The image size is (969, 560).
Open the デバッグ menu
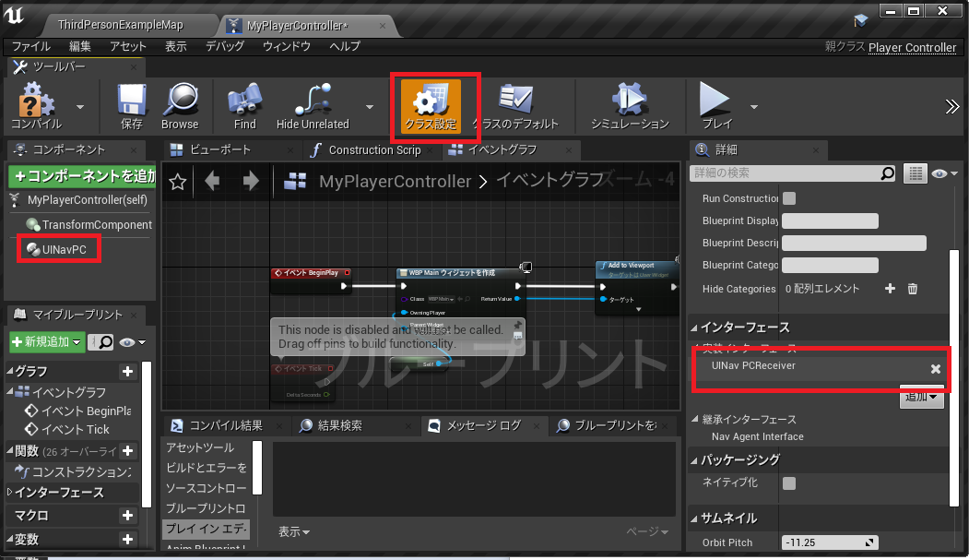point(225,46)
